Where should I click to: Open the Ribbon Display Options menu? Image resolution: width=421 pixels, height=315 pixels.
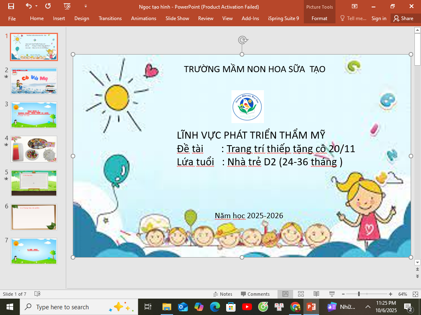354,6
